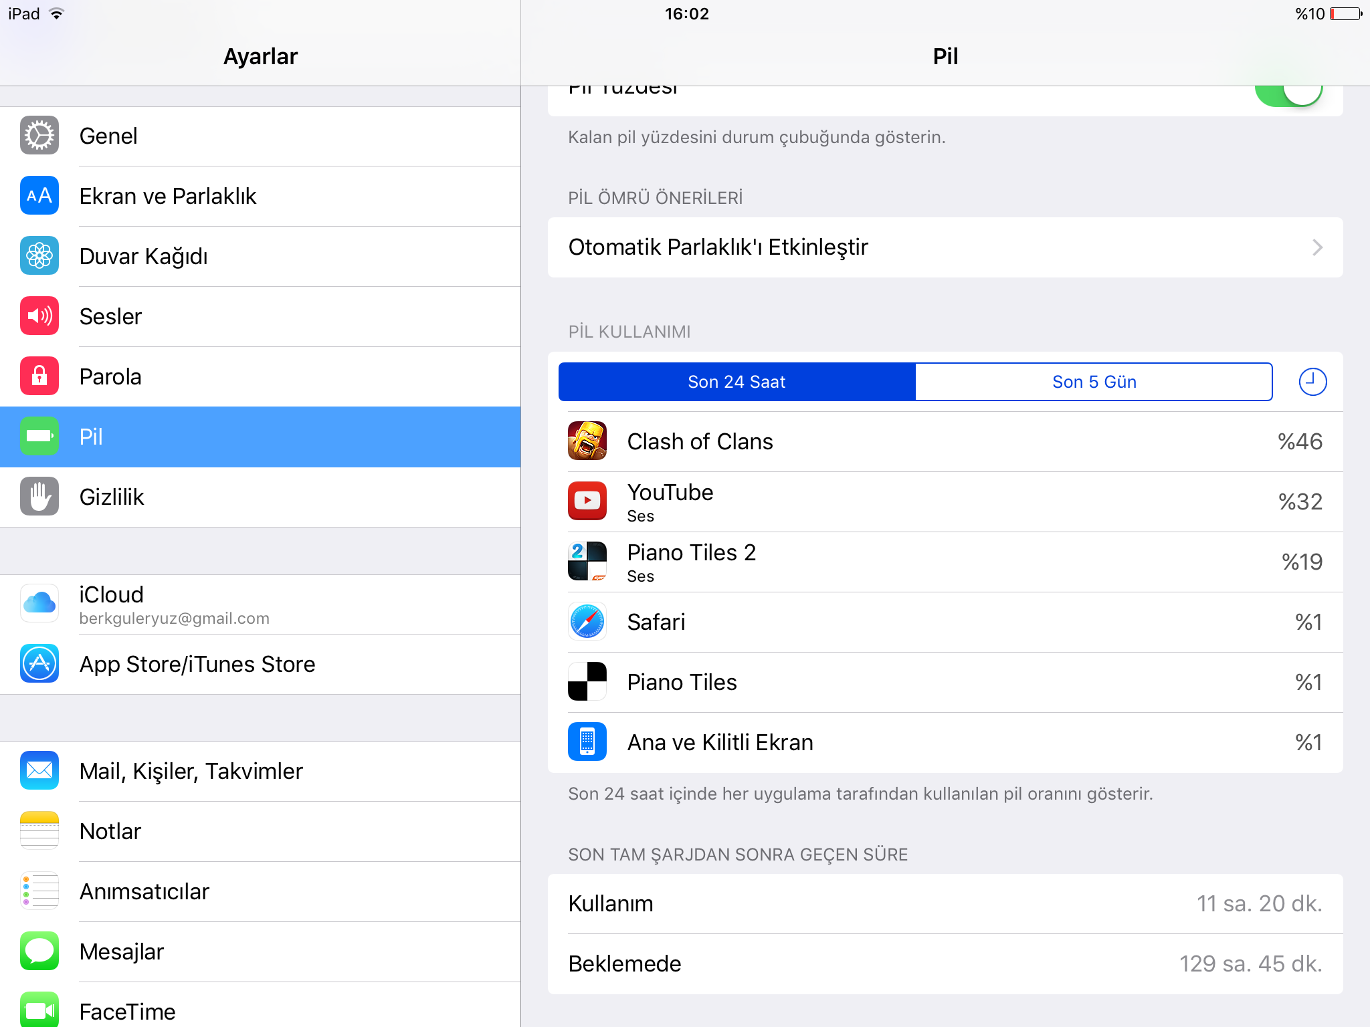This screenshot has width=1370, height=1027.
Task: Tap the green Pil battery icon
Action: pyautogui.click(x=39, y=437)
